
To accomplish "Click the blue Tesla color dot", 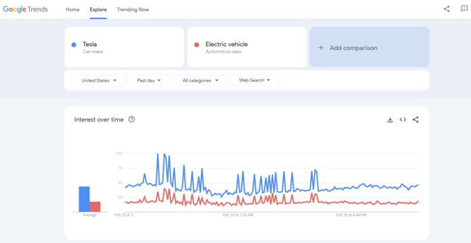I will coord(74,45).
